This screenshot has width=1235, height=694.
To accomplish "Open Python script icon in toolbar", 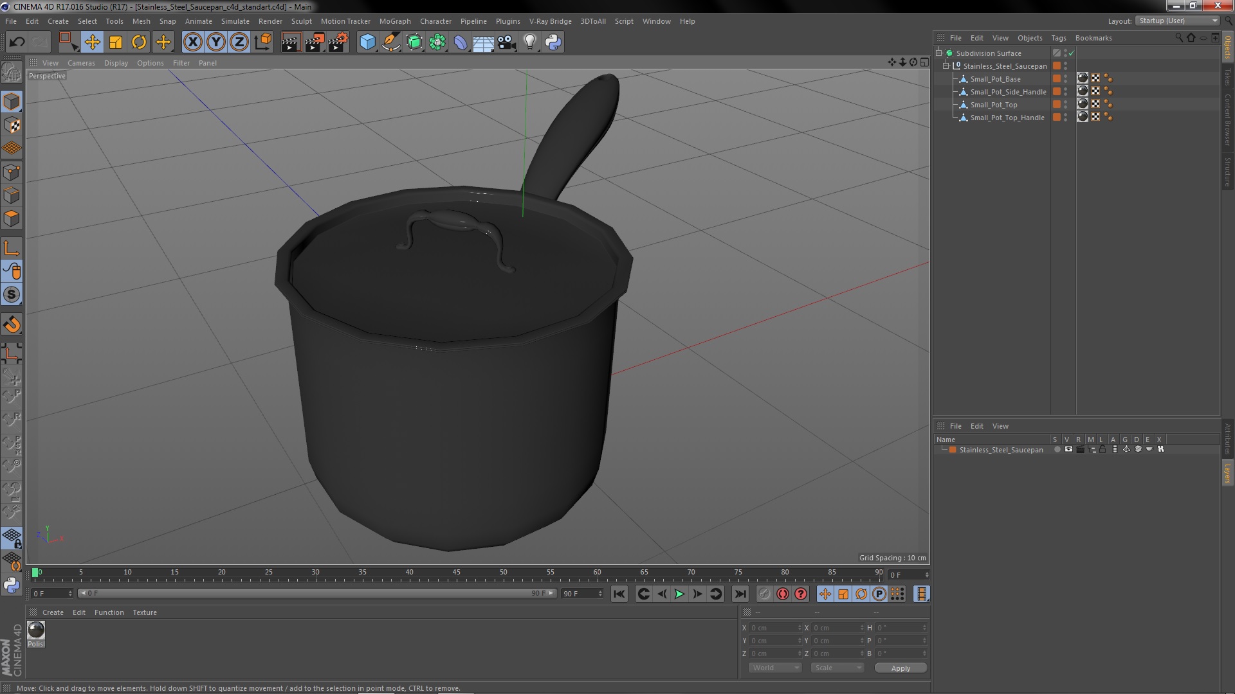I will (x=553, y=42).
